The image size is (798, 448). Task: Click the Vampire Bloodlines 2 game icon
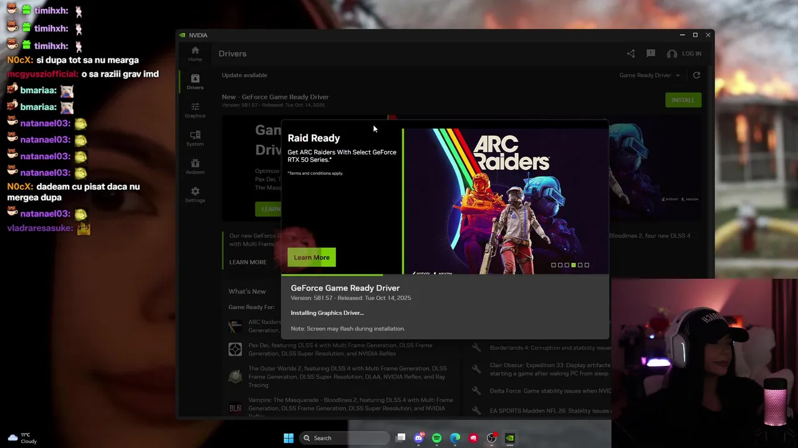[235, 408]
